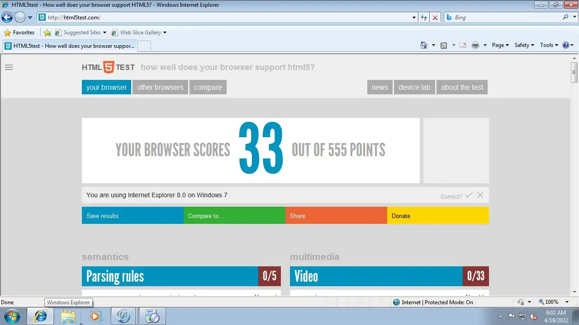Click the Home icon in command bar
Screen dimensions: 579x325
424,45
